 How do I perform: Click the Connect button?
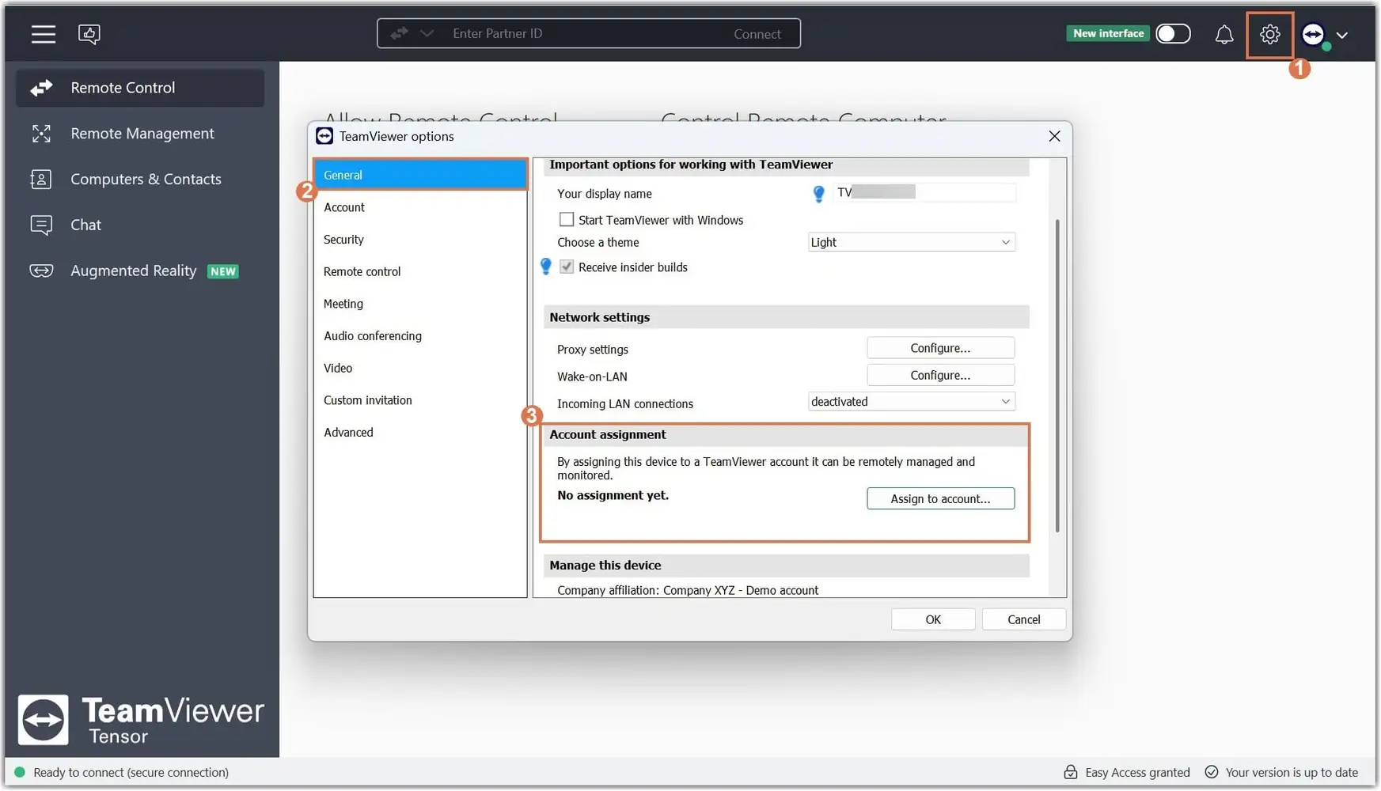757,33
